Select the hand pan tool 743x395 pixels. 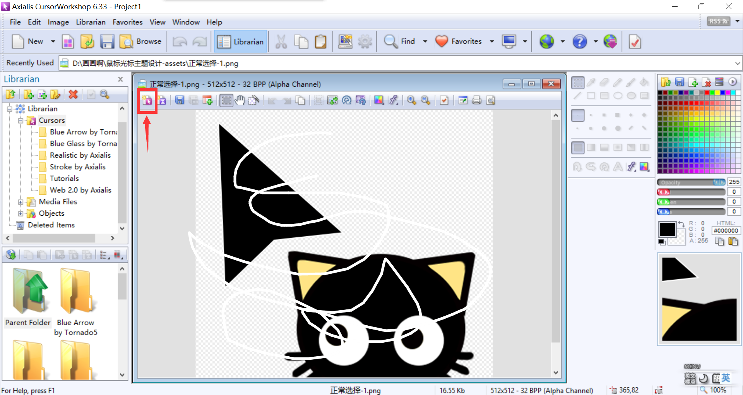click(x=240, y=101)
